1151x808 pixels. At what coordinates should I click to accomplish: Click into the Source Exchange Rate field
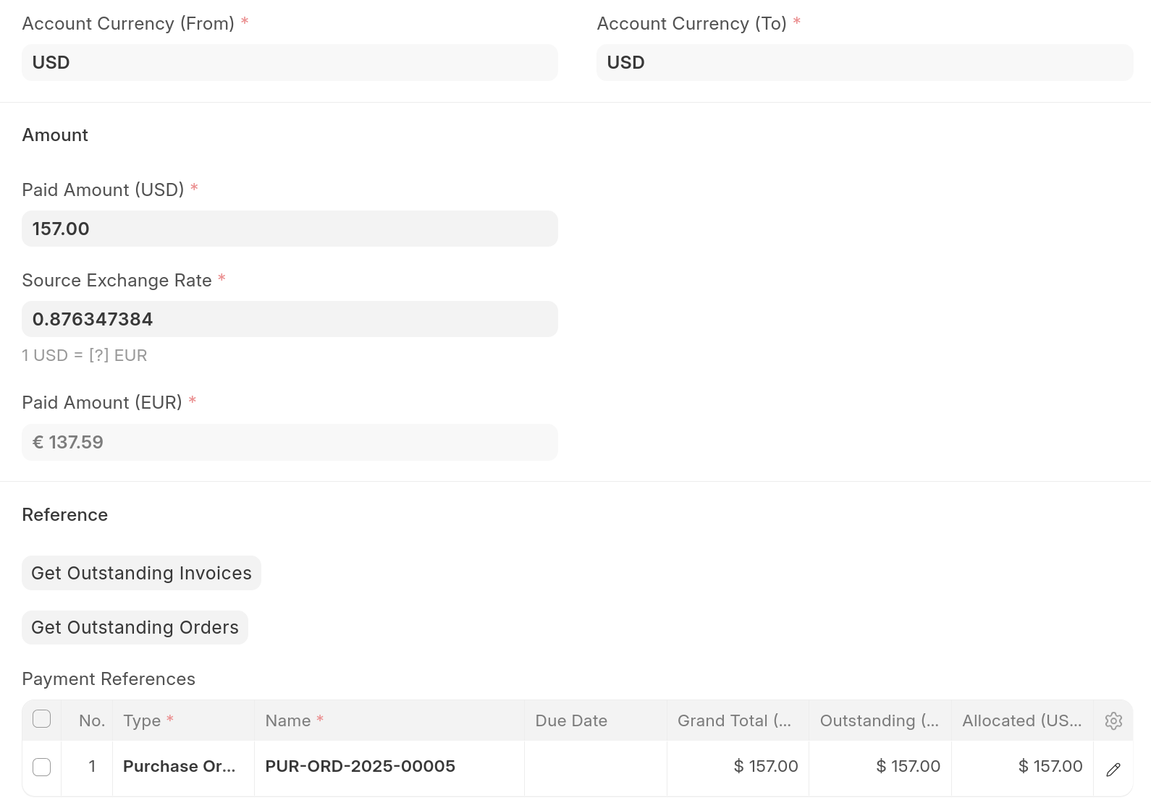click(290, 320)
